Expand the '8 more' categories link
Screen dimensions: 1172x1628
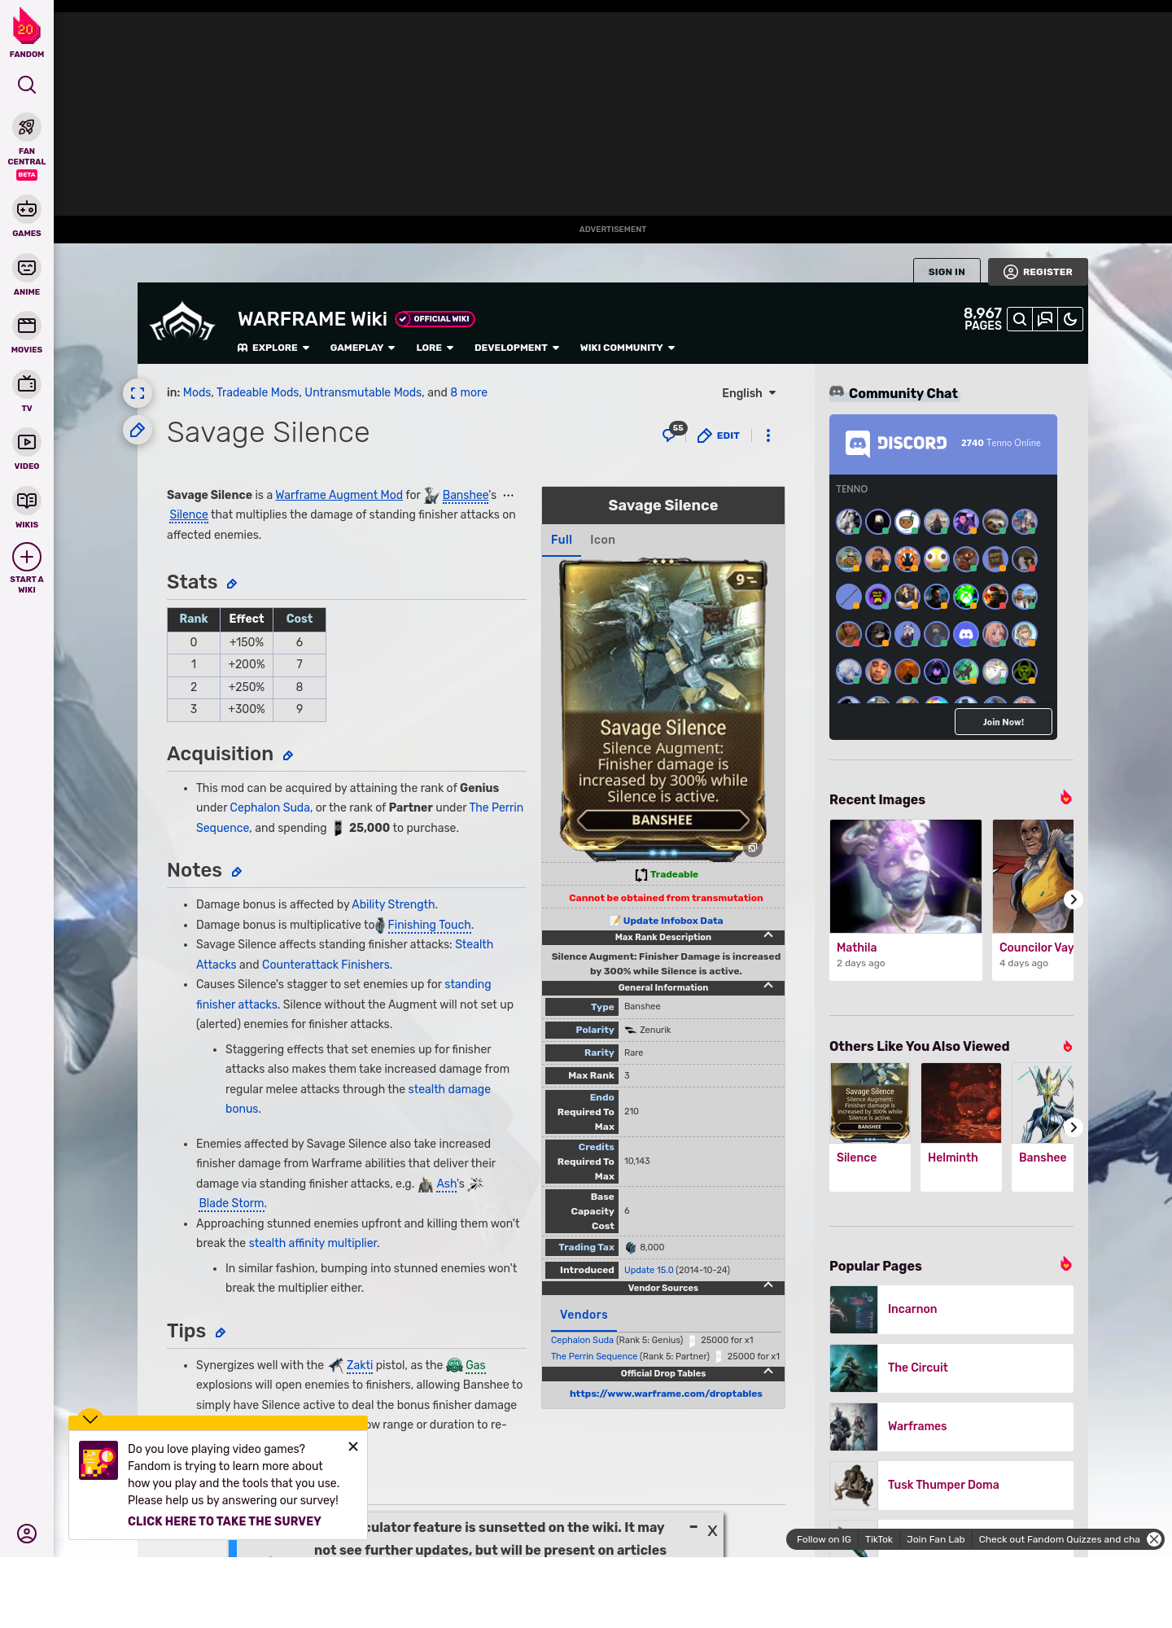pos(469,392)
